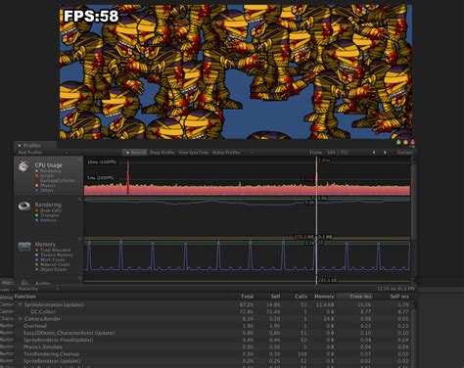Select the Camera.Render function name
Viewport: 464px width, 368px height.
point(42,319)
